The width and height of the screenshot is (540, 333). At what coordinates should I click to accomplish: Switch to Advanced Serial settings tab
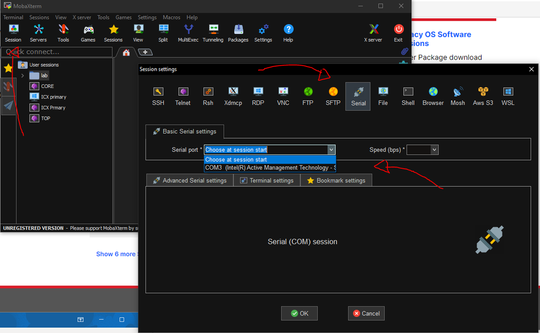click(x=190, y=181)
